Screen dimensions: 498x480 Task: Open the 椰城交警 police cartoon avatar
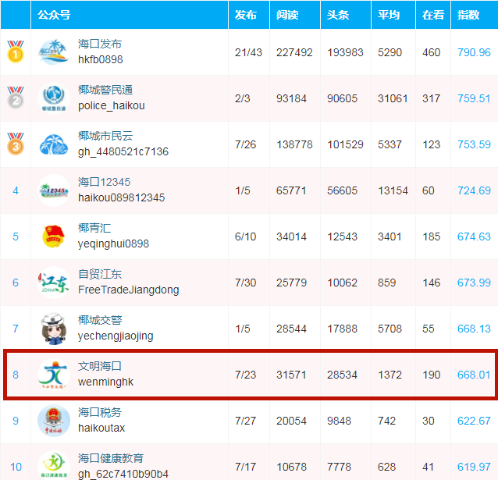coord(53,329)
